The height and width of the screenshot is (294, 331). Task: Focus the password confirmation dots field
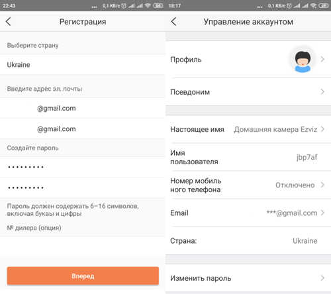coord(83,187)
